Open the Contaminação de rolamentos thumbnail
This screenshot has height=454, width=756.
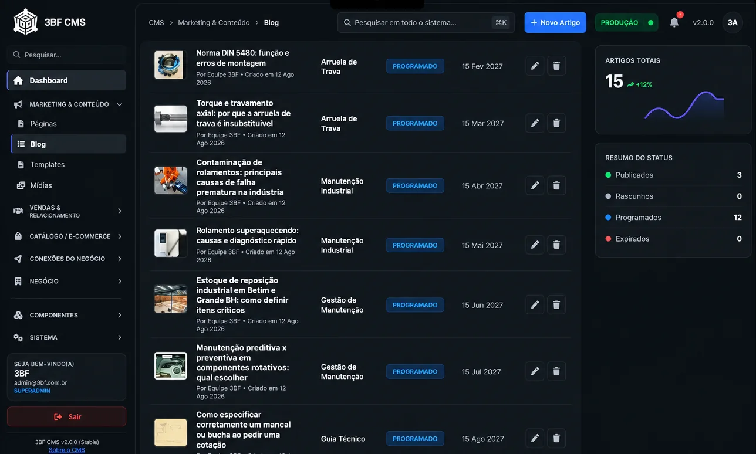coord(171,181)
